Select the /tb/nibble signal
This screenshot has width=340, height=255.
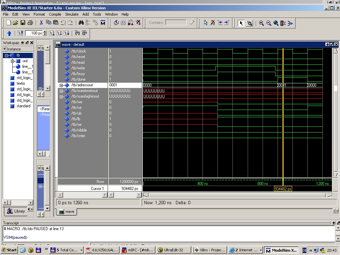click(x=79, y=130)
